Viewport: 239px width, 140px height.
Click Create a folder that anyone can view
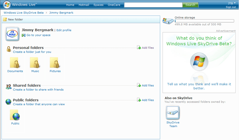point(39,104)
